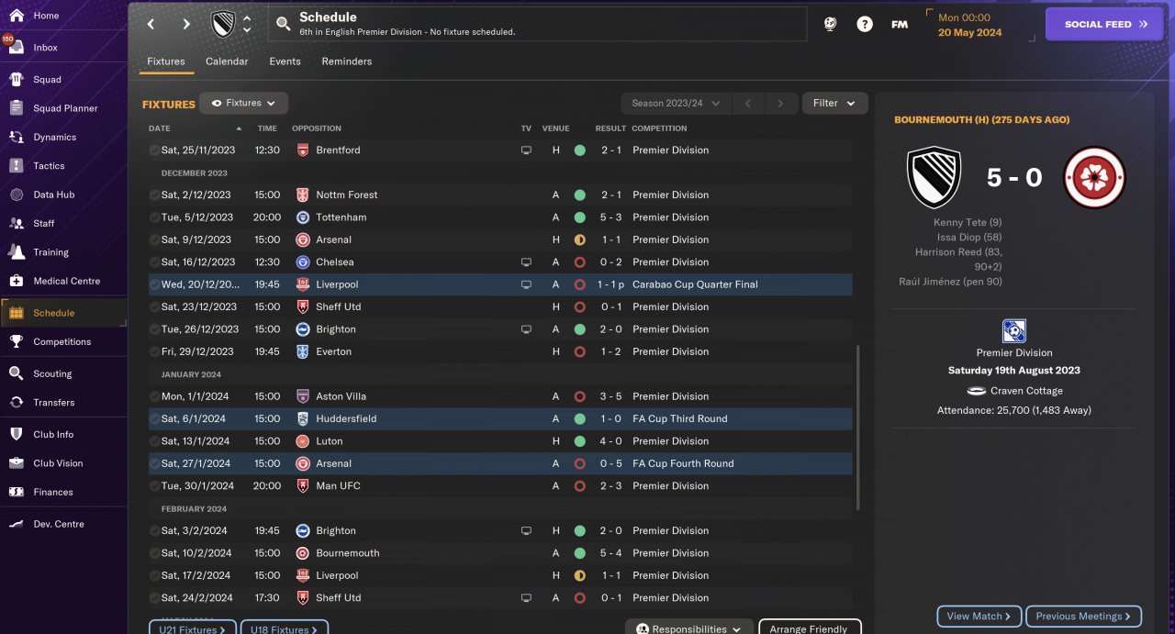Click the Schedule search field
The image size is (1175, 634).
tap(538, 24)
